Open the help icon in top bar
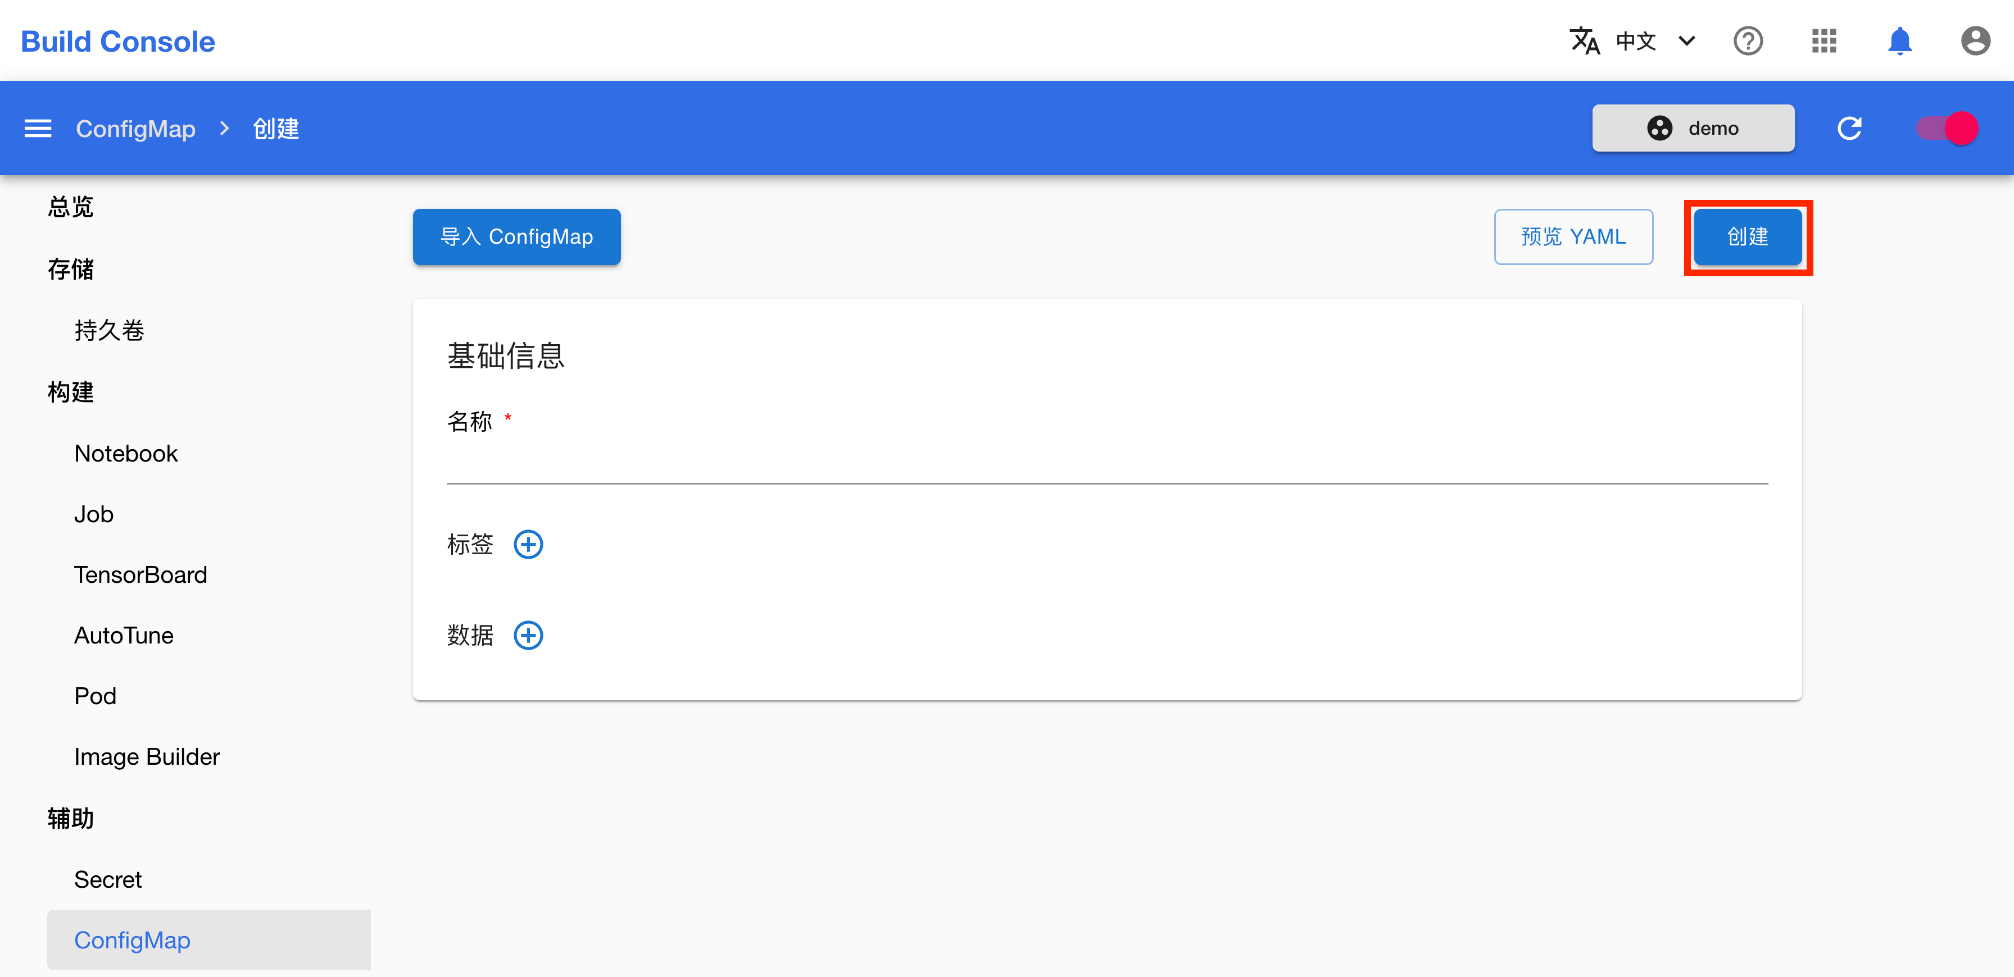This screenshot has height=977, width=2014. tap(1749, 40)
